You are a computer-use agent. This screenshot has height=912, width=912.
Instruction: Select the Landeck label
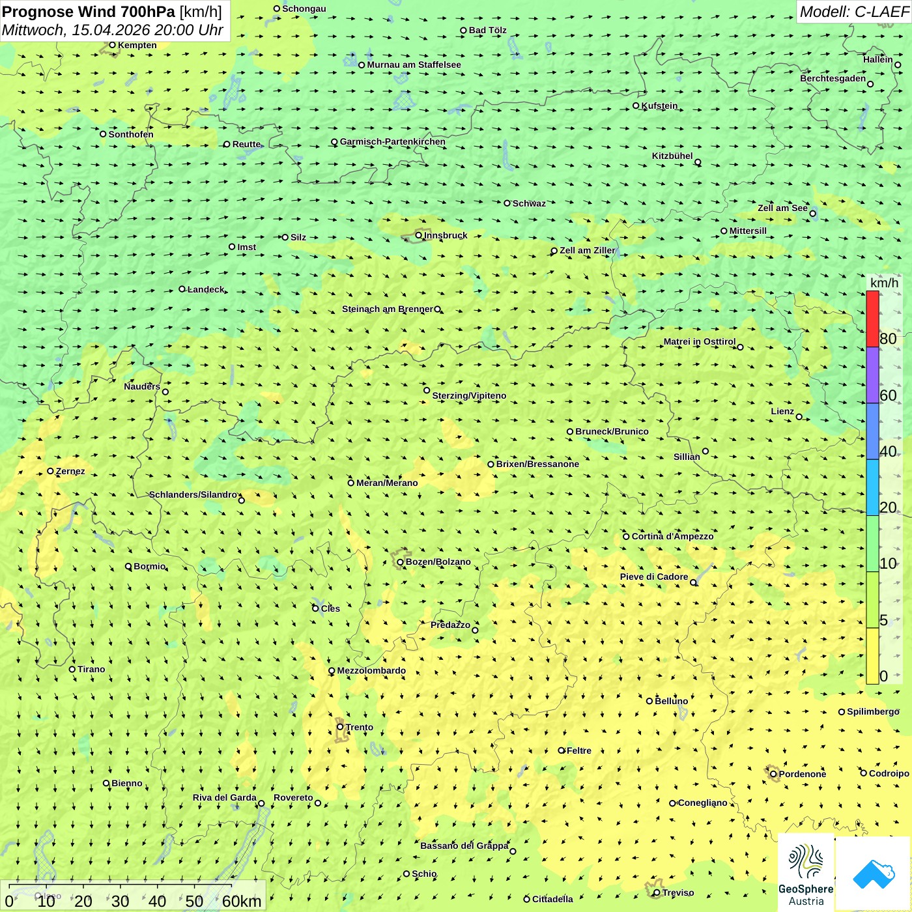pos(206,289)
